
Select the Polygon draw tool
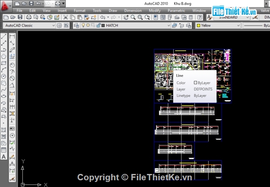tap(4, 56)
